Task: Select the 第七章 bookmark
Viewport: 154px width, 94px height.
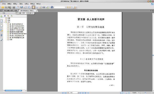Action: point(17,36)
